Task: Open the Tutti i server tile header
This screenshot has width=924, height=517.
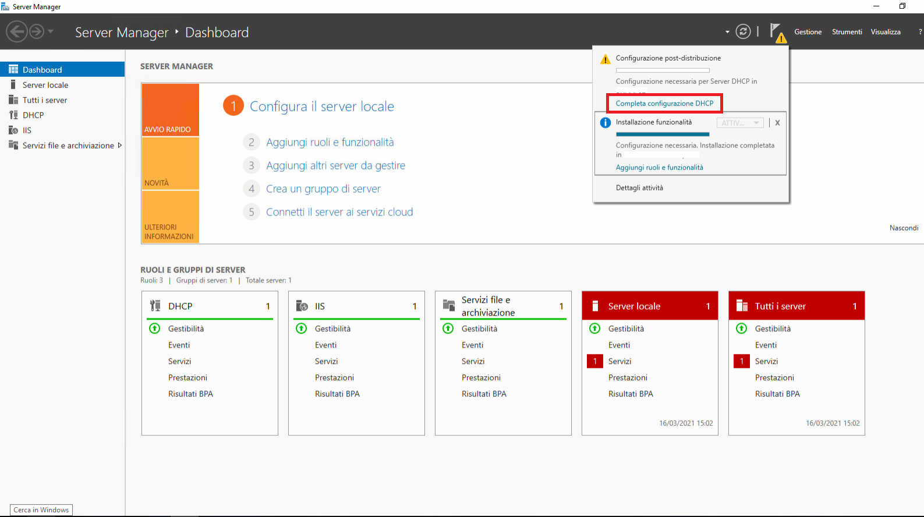Action: click(796, 306)
